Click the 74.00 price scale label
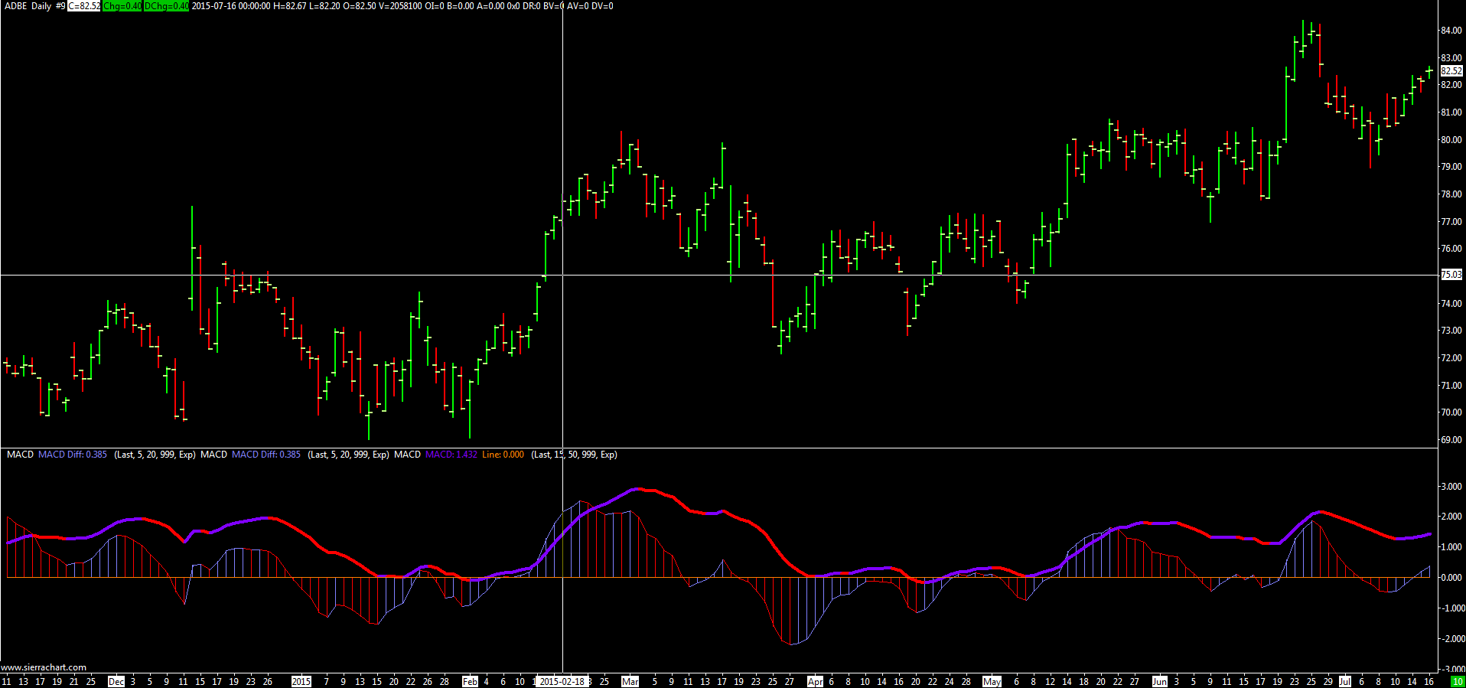This screenshot has height=688, width=1466. tap(1451, 304)
